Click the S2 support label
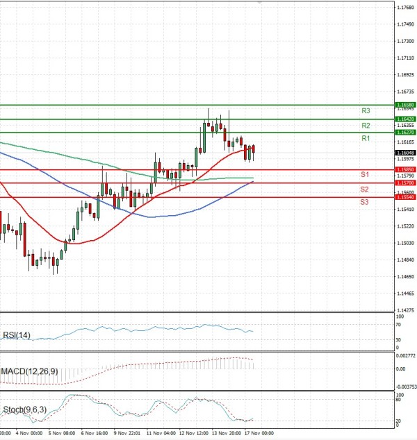 364,189
